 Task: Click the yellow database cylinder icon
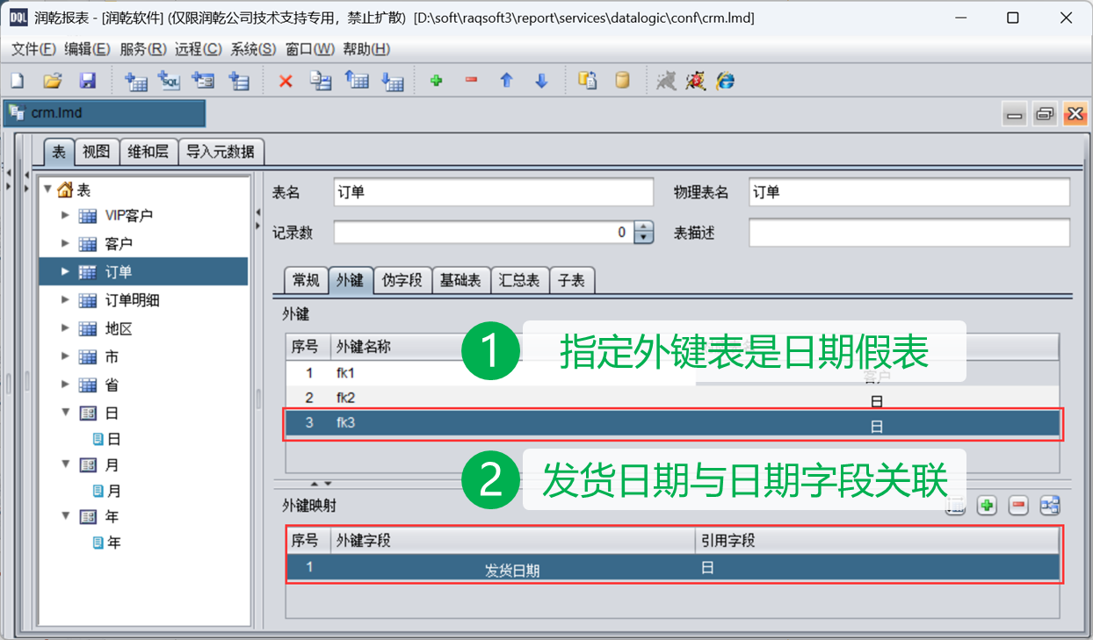[622, 81]
